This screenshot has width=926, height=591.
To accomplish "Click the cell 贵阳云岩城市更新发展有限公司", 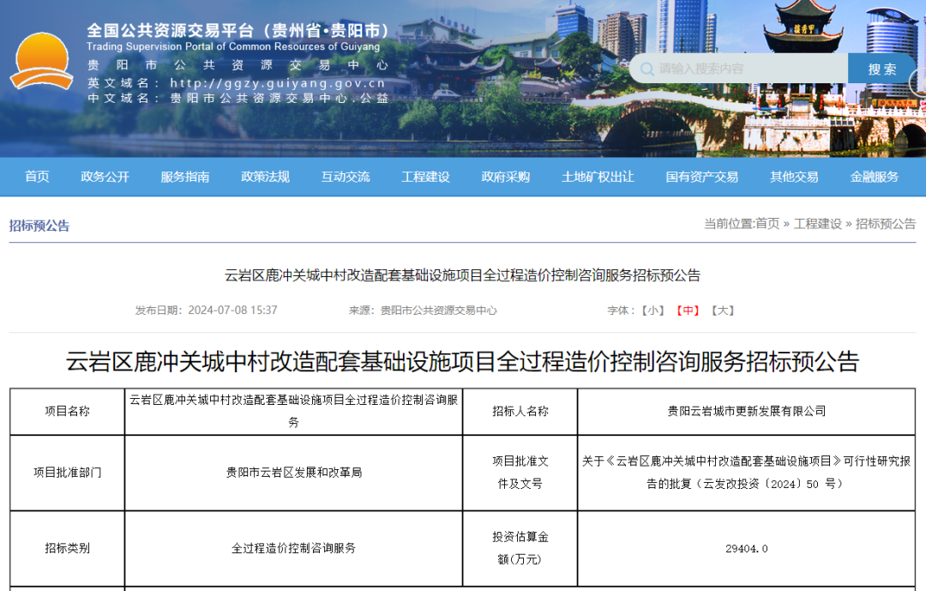I will [747, 412].
